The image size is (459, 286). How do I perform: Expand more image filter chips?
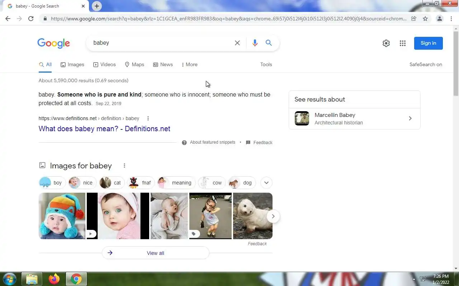pyautogui.click(x=266, y=183)
